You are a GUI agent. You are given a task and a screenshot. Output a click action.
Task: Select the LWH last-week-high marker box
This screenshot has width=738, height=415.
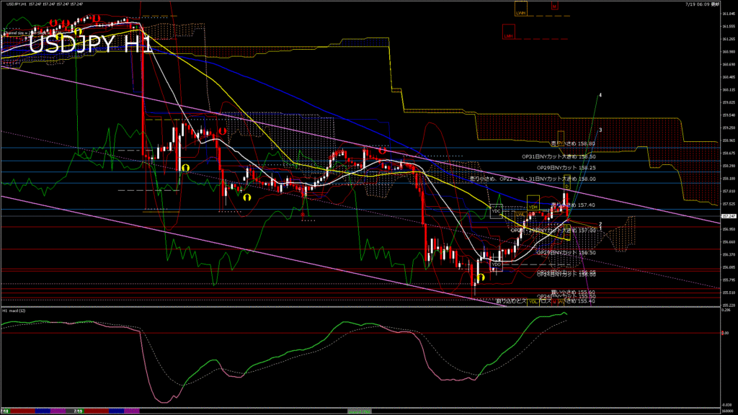(x=520, y=9)
